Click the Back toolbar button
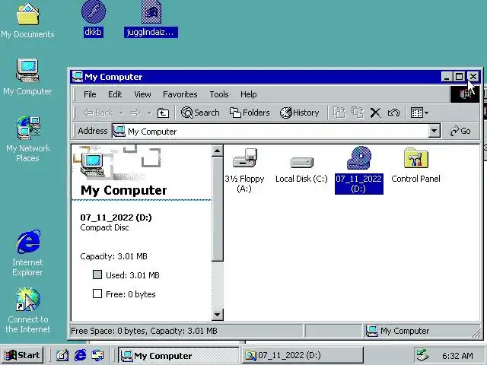487x365 pixels. pyautogui.click(x=97, y=113)
